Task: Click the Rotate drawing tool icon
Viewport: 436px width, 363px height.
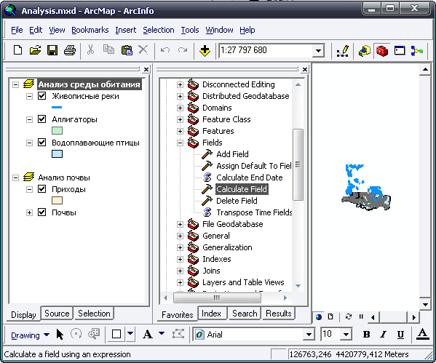Action: (x=76, y=334)
